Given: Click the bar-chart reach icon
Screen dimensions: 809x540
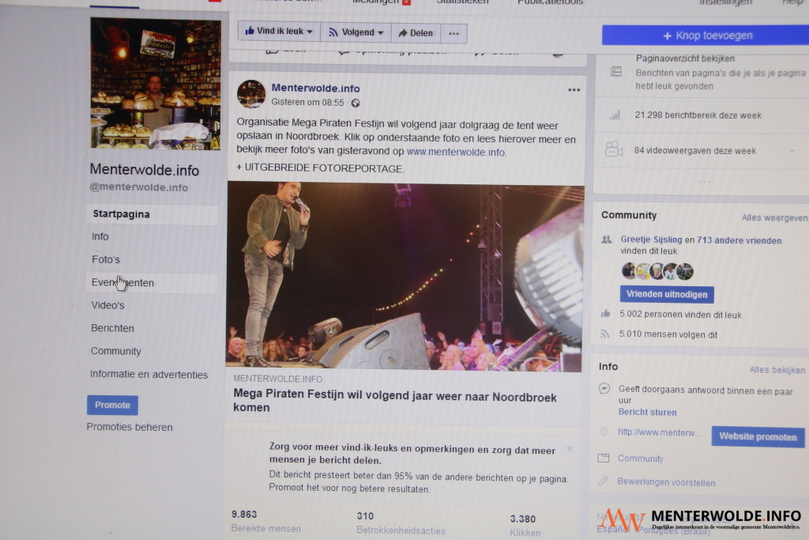Looking at the screenshot, I should click(x=615, y=115).
